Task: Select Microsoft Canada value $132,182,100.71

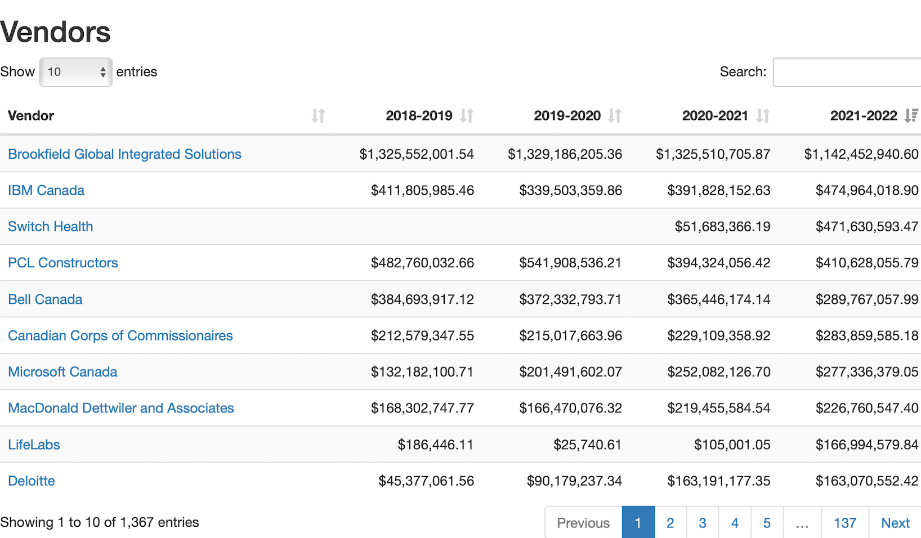Action: tap(422, 372)
